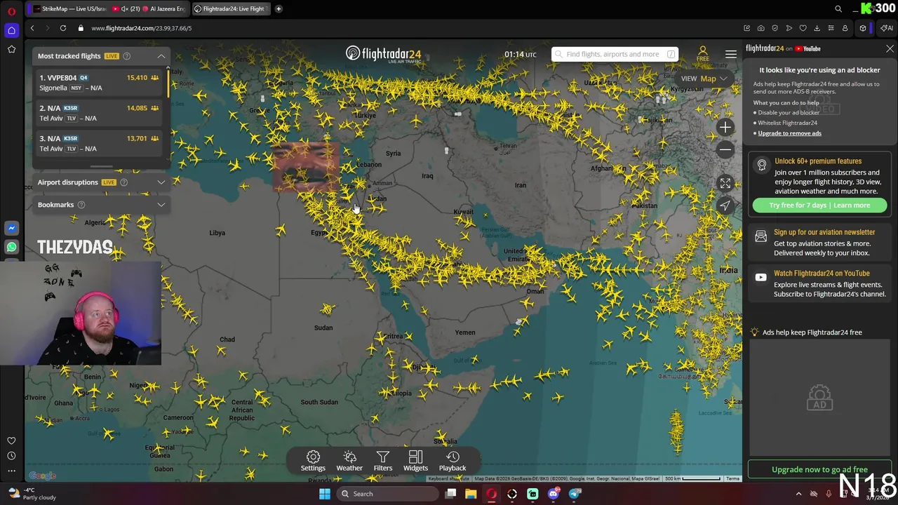The width and height of the screenshot is (898, 505).
Task: Open map Terms link
Action: click(x=732, y=479)
